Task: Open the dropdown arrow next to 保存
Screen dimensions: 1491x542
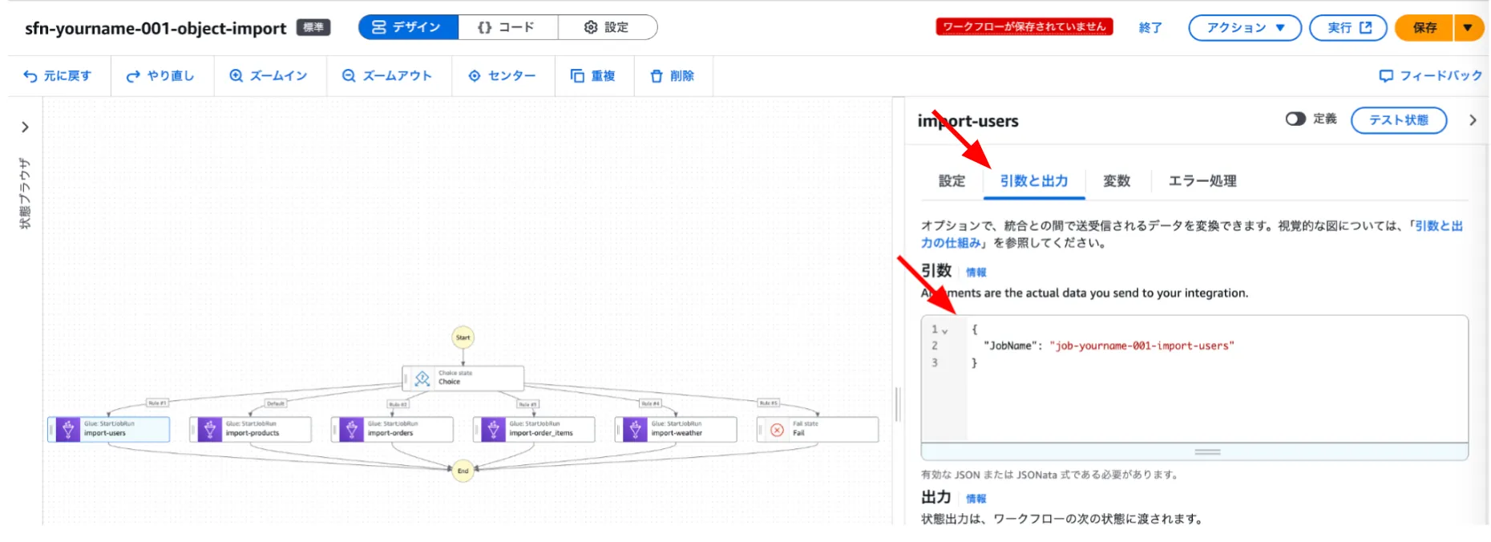Action: click(x=1468, y=27)
